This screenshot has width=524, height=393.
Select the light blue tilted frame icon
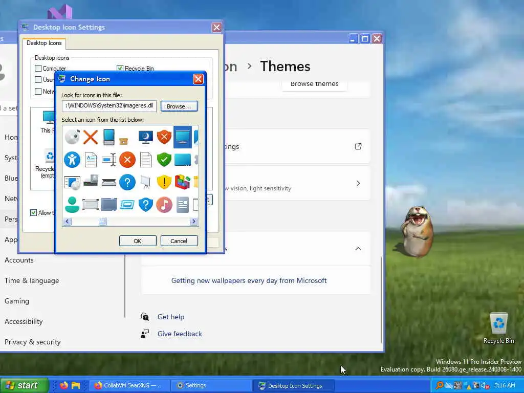[127, 205]
